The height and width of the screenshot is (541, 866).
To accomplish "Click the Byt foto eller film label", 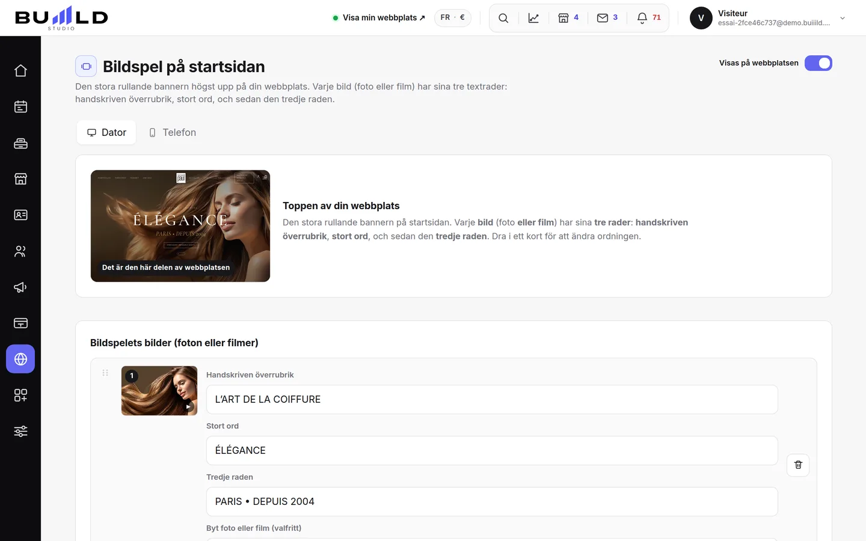I will [254, 528].
